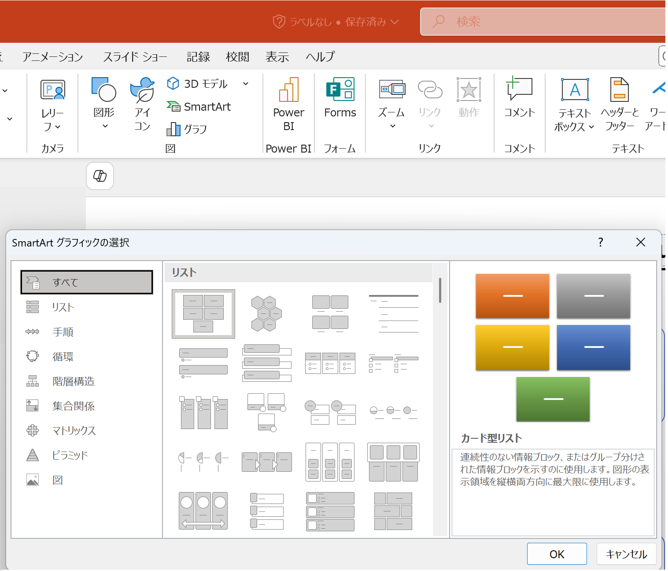
Task: Expand the ズーム dropdown chevron
Action: click(393, 126)
